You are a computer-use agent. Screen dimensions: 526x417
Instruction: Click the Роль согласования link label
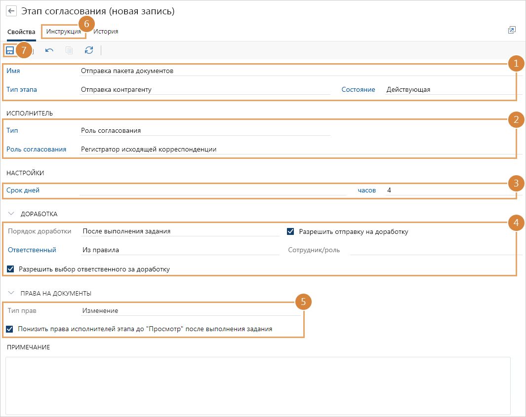coord(36,149)
